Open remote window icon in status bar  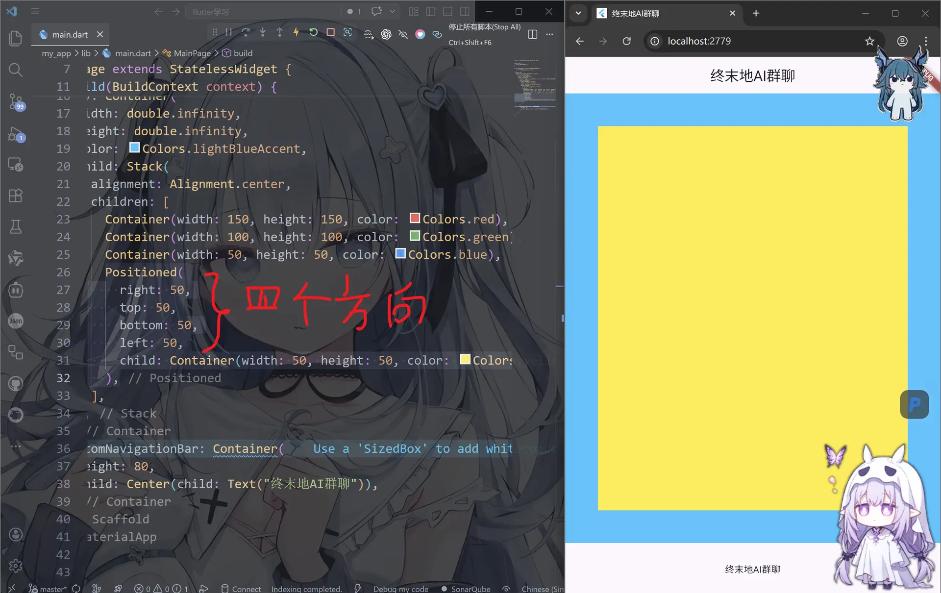(x=12, y=588)
